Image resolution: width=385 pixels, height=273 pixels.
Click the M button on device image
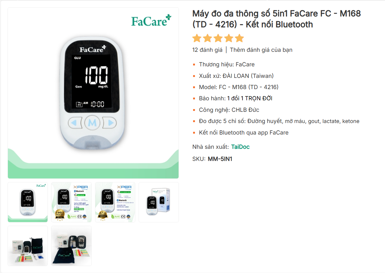[x=92, y=123]
